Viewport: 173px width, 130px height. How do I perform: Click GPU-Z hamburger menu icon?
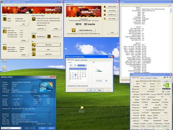[170, 77]
